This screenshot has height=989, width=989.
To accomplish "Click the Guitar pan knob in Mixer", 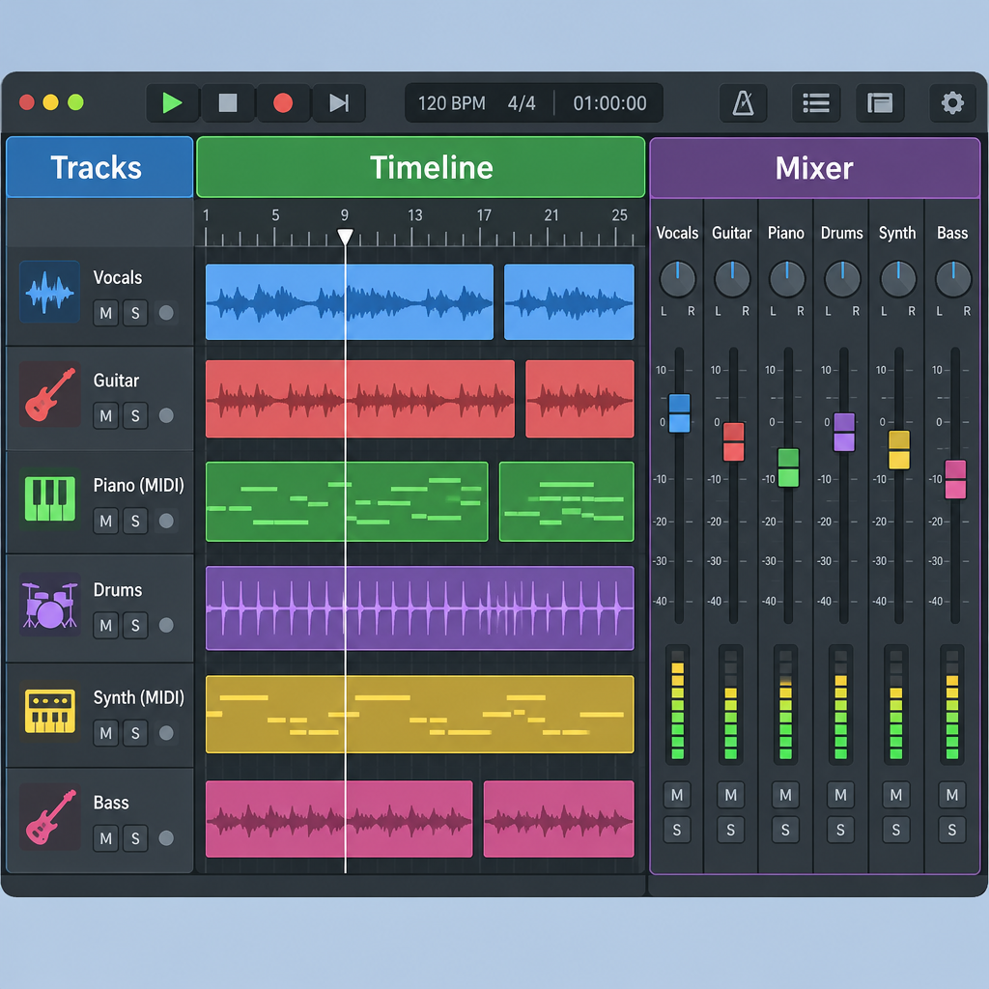I will tap(732, 278).
